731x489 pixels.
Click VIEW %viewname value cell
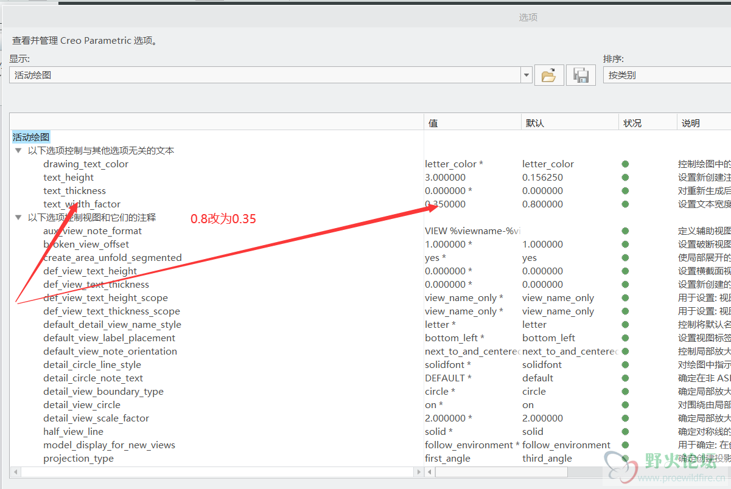coord(472,231)
